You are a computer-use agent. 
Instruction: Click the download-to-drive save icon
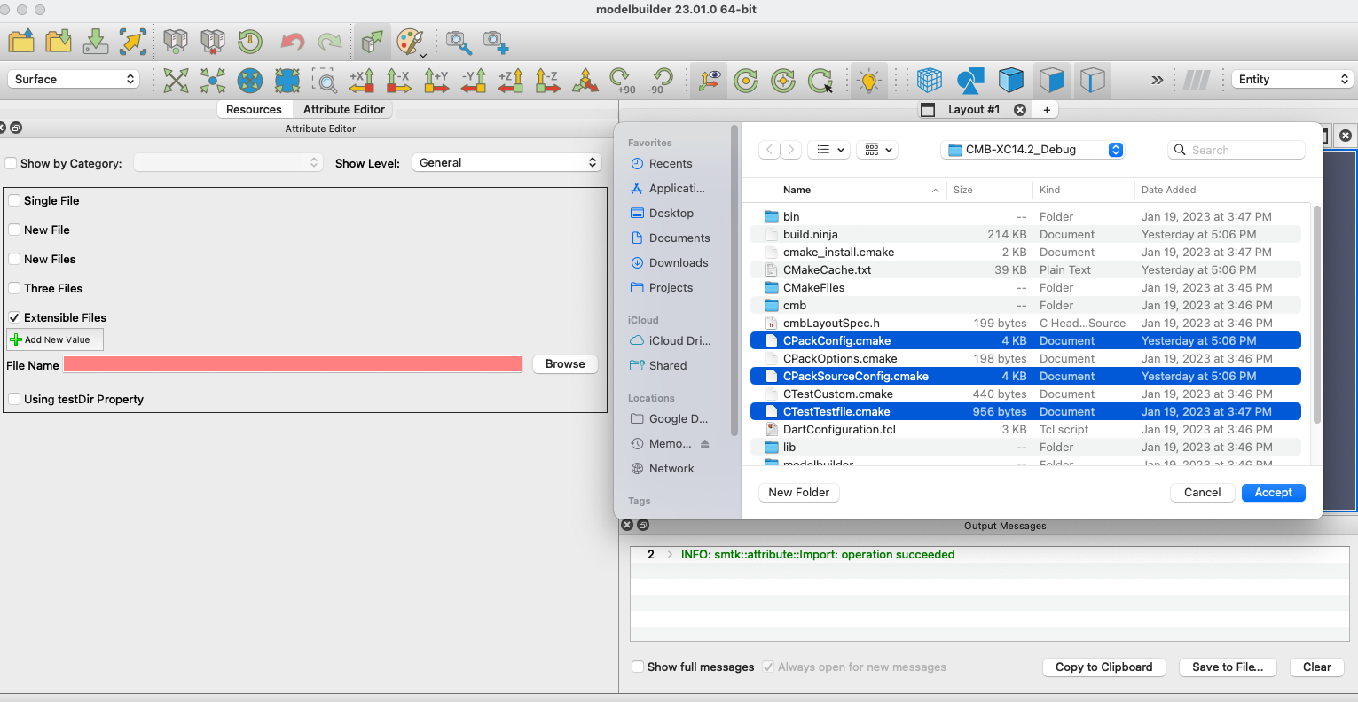coord(96,41)
